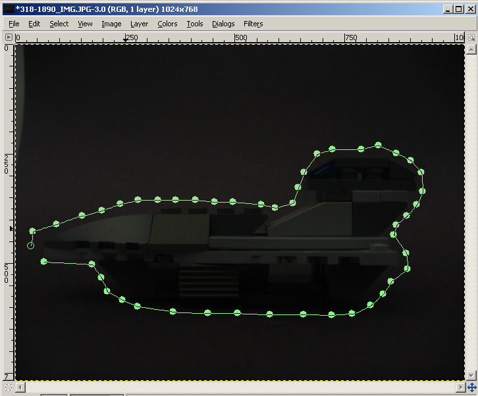478x396 pixels.
Task: Open the Layer menu
Action: pyautogui.click(x=139, y=24)
